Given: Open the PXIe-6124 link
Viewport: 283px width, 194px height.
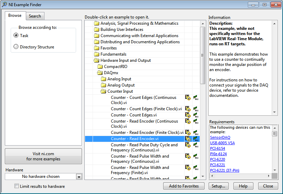Looking at the screenshot, I should 218,154.
